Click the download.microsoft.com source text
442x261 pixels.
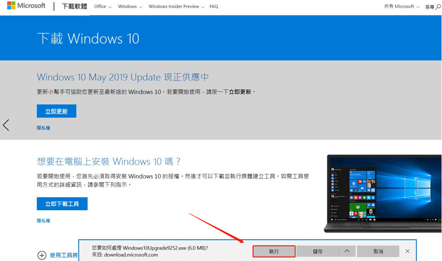click(x=131, y=255)
